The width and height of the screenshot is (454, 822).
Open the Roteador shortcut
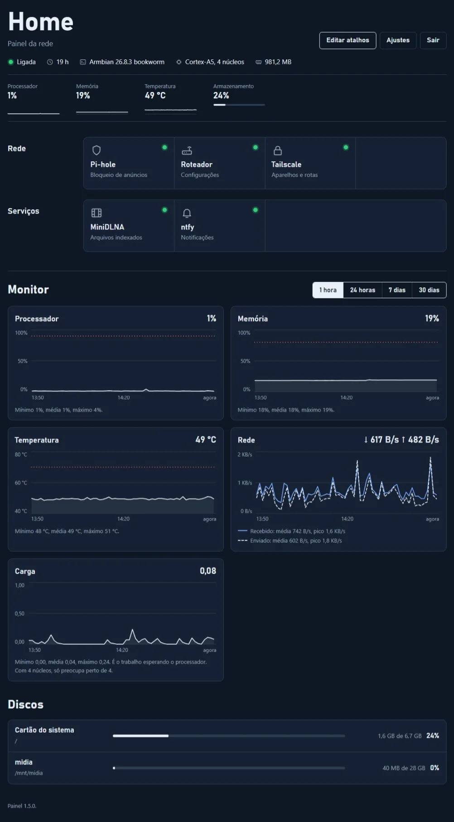pos(219,163)
